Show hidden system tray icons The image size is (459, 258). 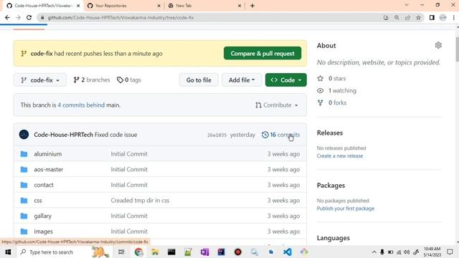[374, 252]
